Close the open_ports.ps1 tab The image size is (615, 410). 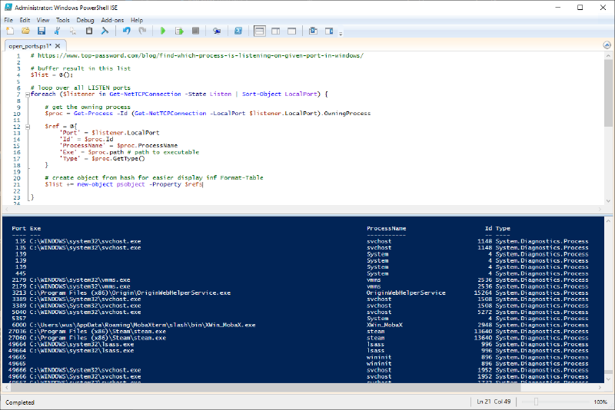click(56, 46)
